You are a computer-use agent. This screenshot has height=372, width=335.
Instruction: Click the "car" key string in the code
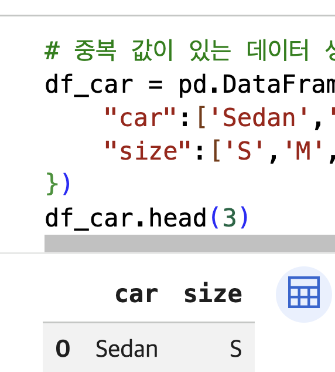tap(140, 118)
